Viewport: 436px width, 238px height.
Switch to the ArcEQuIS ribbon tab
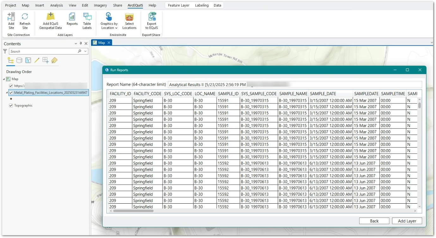coord(135,5)
